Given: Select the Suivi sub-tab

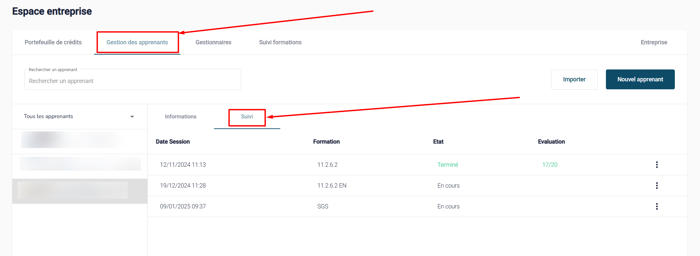Looking at the screenshot, I should [x=247, y=116].
